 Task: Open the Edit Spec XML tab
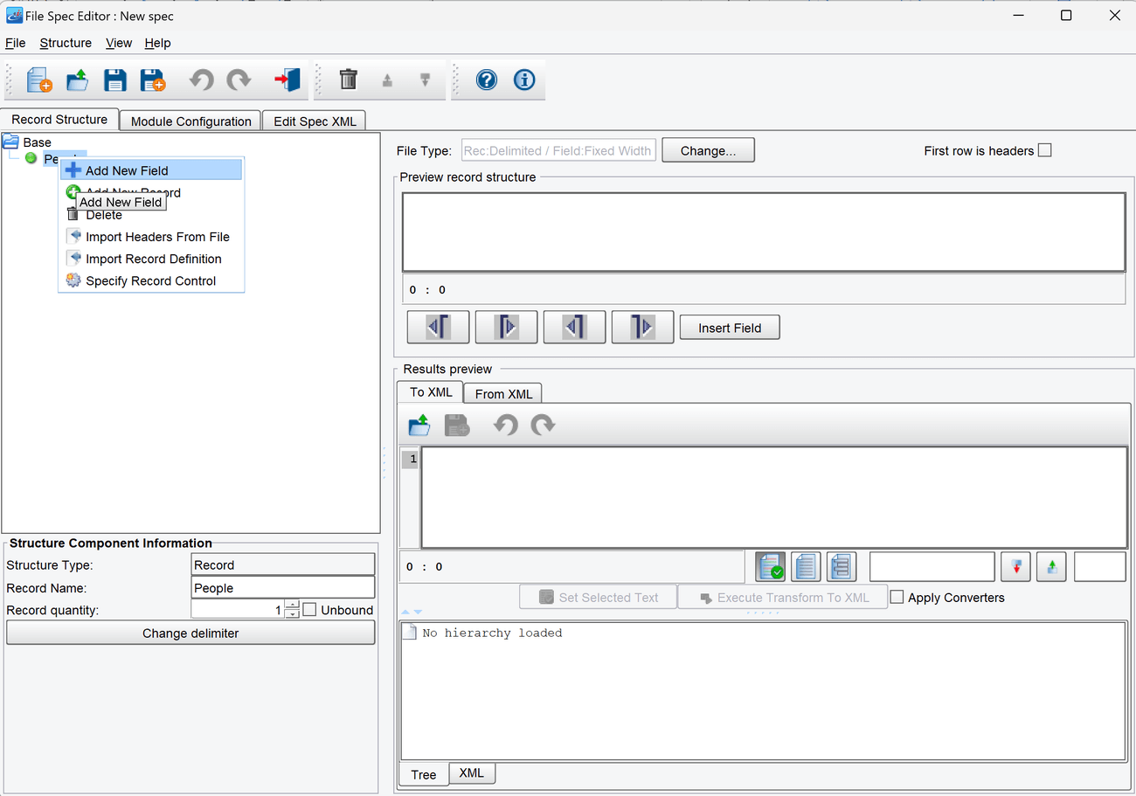pos(315,121)
